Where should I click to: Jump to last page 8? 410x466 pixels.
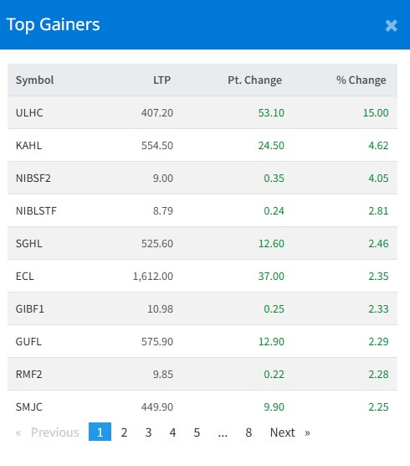click(x=249, y=432)
